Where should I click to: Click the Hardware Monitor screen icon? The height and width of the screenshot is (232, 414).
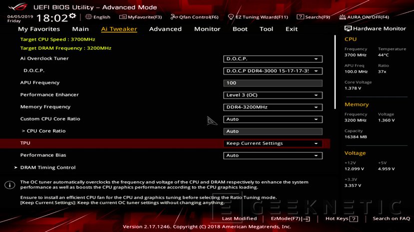[348, 29]
